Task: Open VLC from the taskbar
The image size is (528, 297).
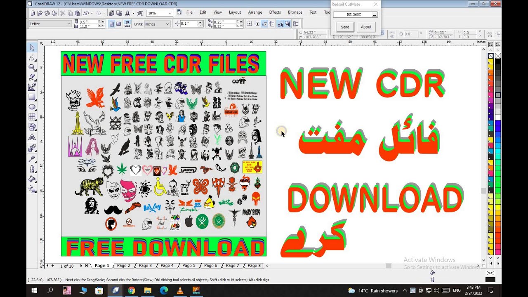Action: pyautogui.click(x=180, y=290)
